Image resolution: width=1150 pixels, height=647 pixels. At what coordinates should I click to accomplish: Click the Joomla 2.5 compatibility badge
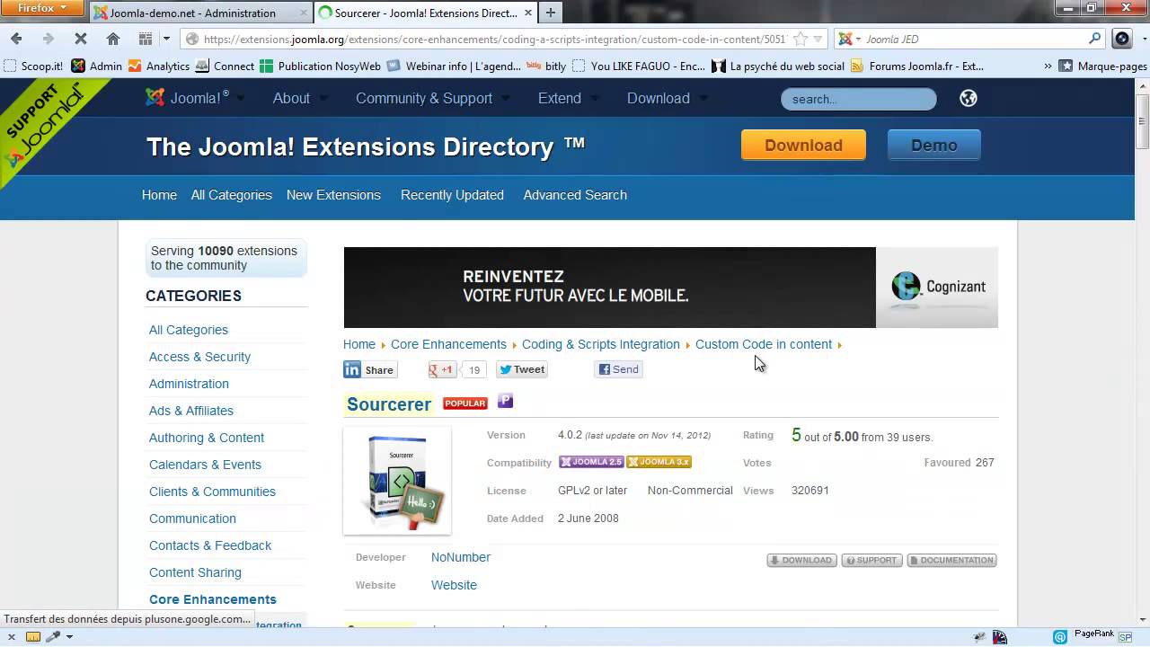[591, 462]
